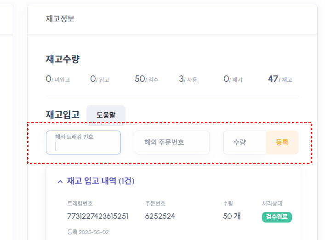Click the 재고 입고 내역 (1건) title
Viewport: 325px width, 240px height.
(101, 181)
